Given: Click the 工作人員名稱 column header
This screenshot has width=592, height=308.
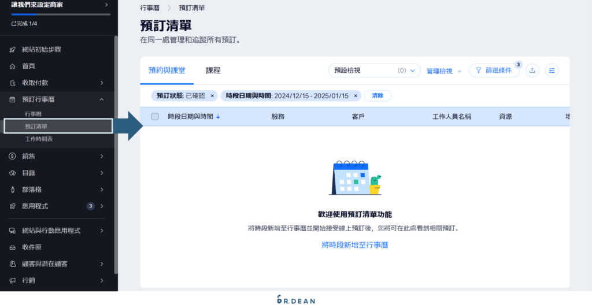Looking at the screenshot, I should [452, 117].
